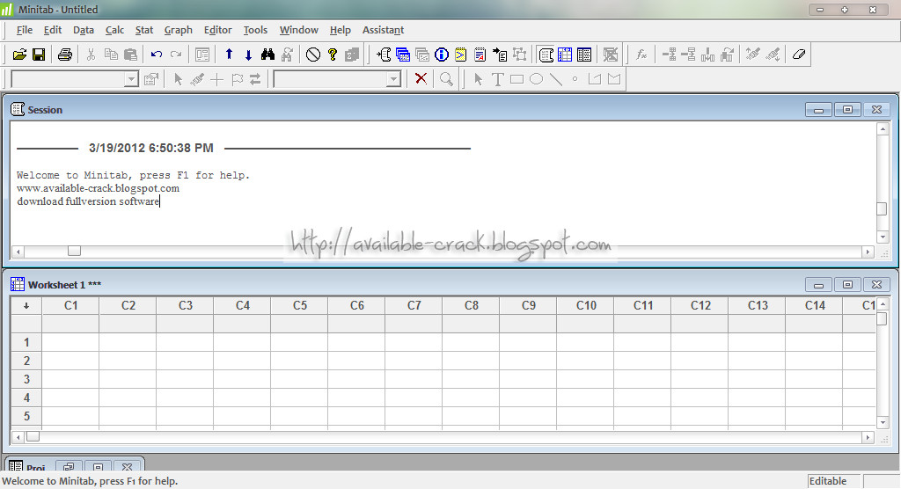Click the C7 column name cell

[x=414, y=324]
